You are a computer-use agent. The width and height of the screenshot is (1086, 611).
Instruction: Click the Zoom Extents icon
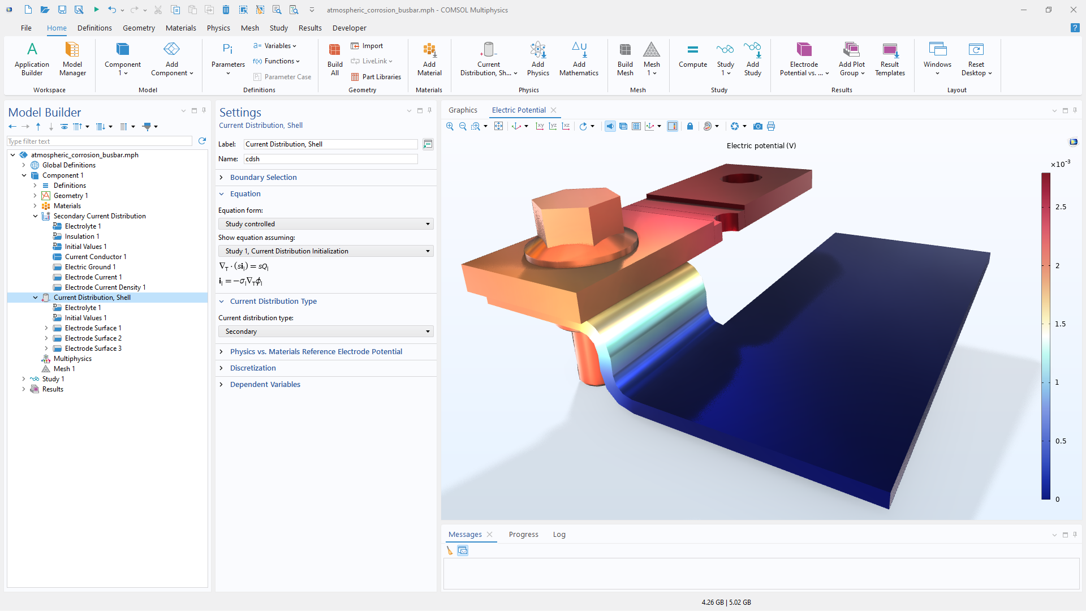click(x=498, y=126)
